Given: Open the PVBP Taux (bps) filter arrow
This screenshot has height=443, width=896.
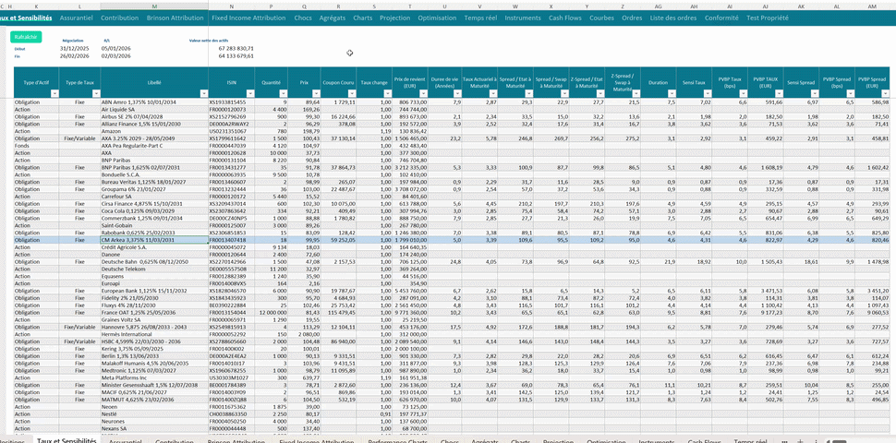Looking at the screenshot, I should (743, 93).
